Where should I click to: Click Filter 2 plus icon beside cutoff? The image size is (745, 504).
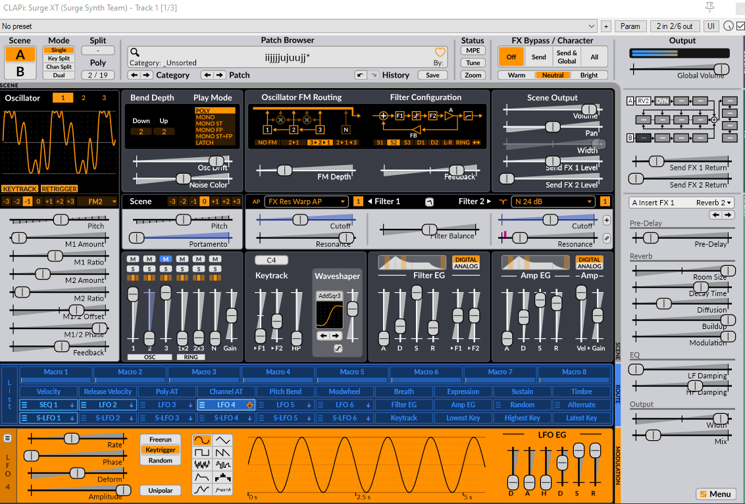(x=607, y=220)
